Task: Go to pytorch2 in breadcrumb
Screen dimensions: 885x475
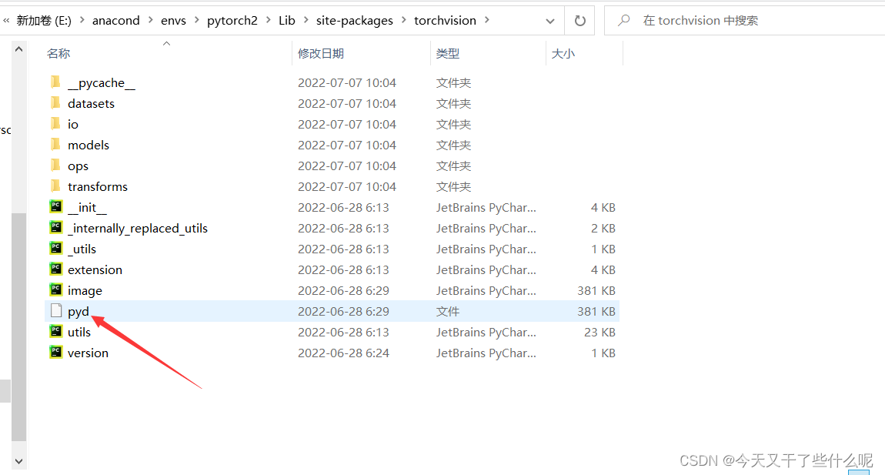Action: pyautogui.click(x=232, y=21)
